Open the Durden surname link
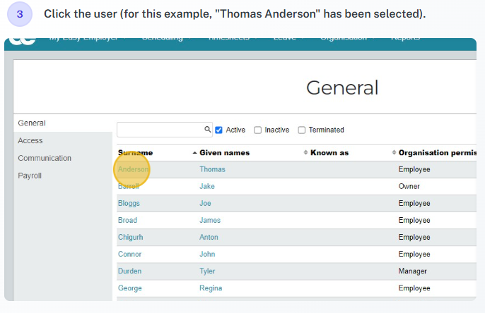Image resolution: width=485 pixels, height=313 pixels. coord(129,271)
